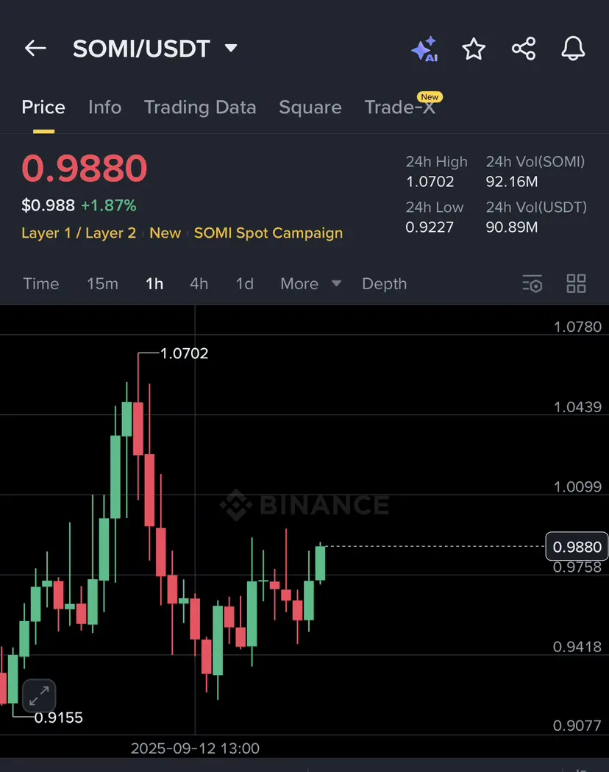This screenshot has width=609, height=772.
Task: Add SOMI/USDT to favorites star
Action: pos(474,49)
